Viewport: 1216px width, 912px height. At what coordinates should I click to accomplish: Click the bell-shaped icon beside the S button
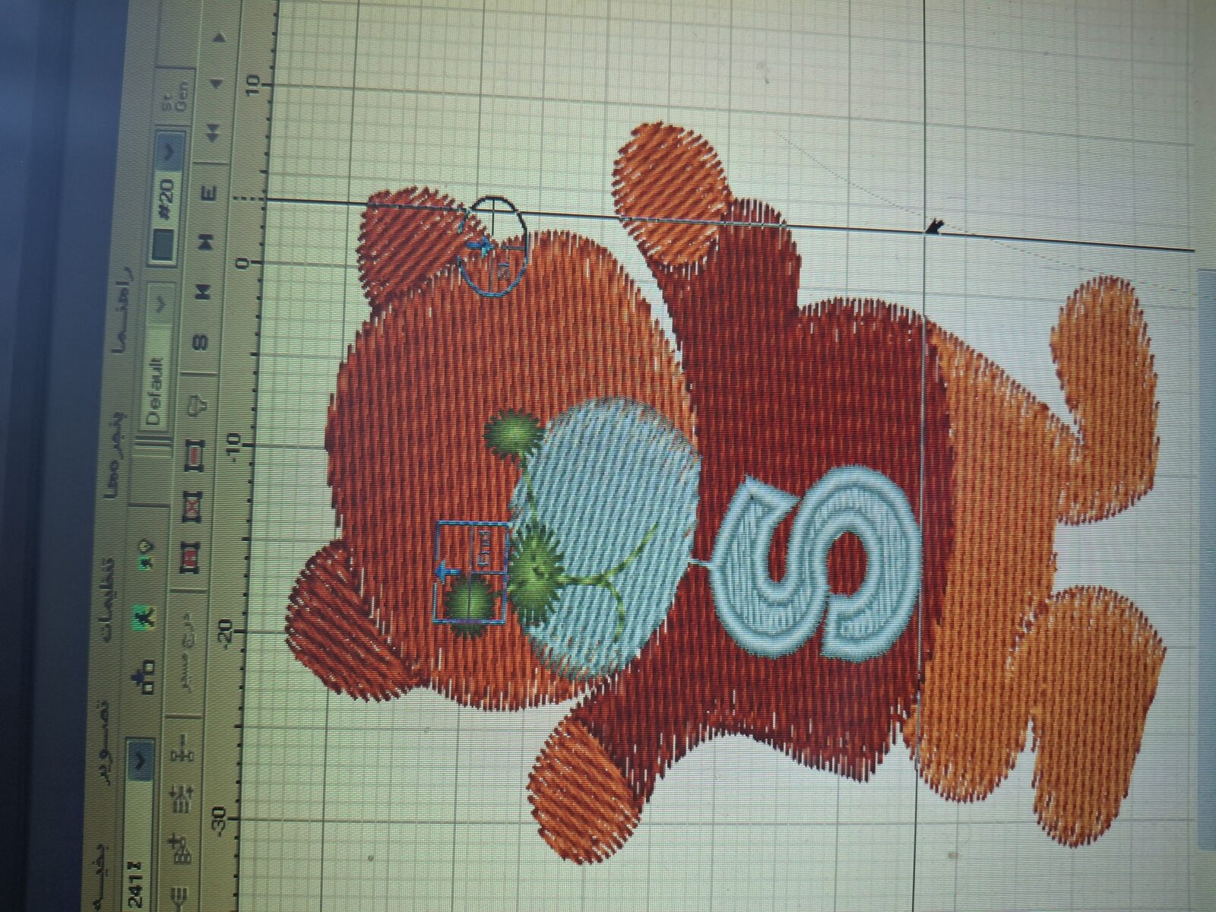198,407
